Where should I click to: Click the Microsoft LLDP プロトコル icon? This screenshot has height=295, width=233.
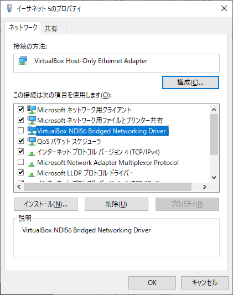click(32, 174)
